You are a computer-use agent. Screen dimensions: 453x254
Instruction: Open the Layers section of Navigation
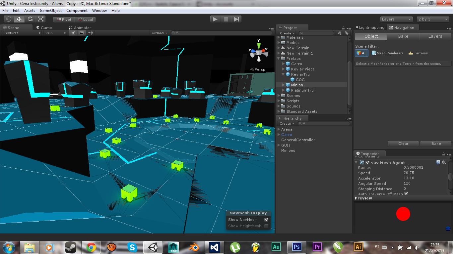click(435, 36)
